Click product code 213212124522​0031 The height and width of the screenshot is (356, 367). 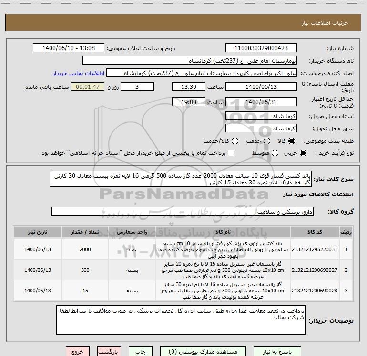click(315, 249)
